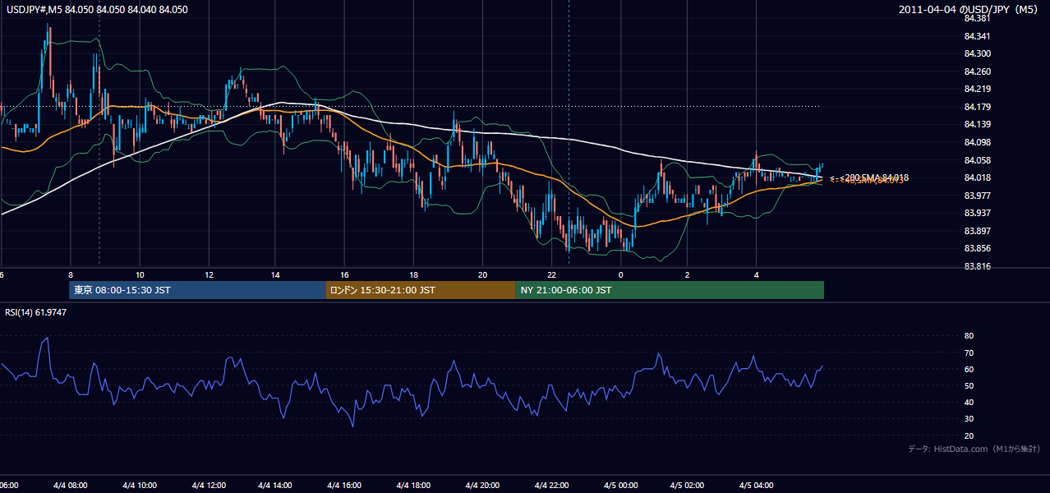Click price axis value 84.179
Viewport: 1050px width, 493px height.
(976, 107)
